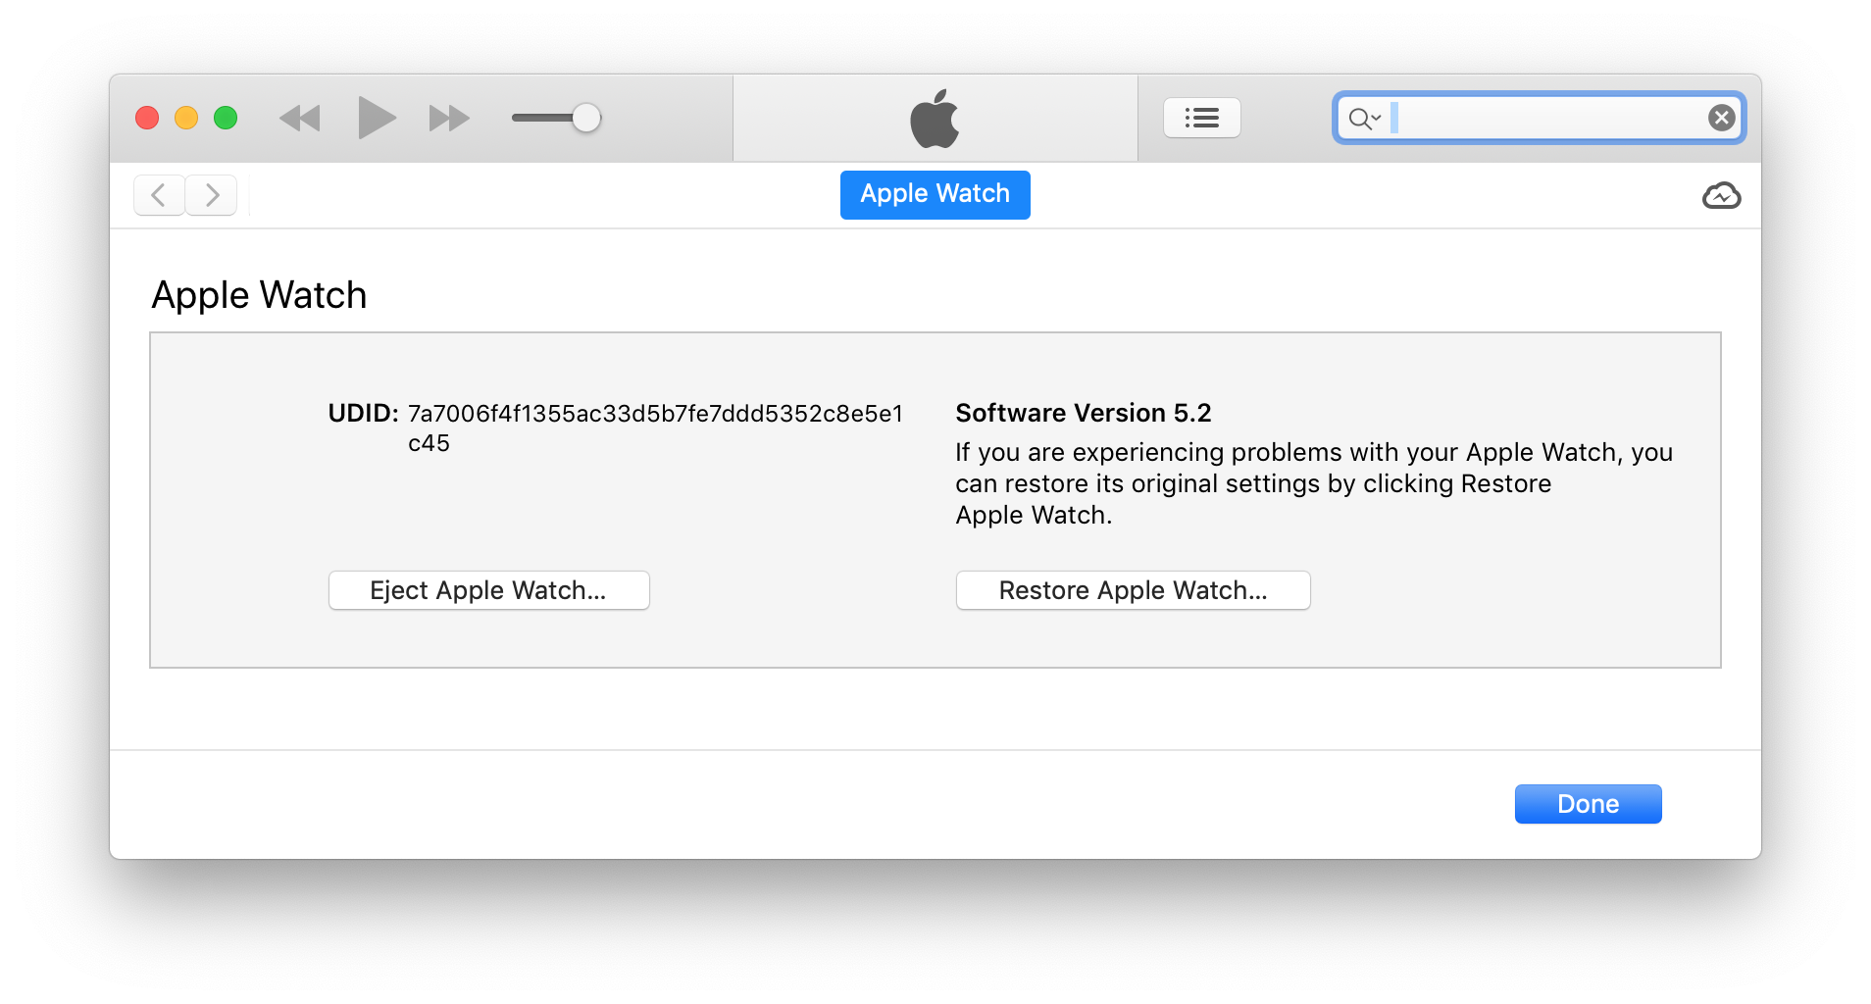Image resolution: width=1871 pixels, height=1004 pixels.
Task: Click the rewind playback button
Action: pos(300,119)
